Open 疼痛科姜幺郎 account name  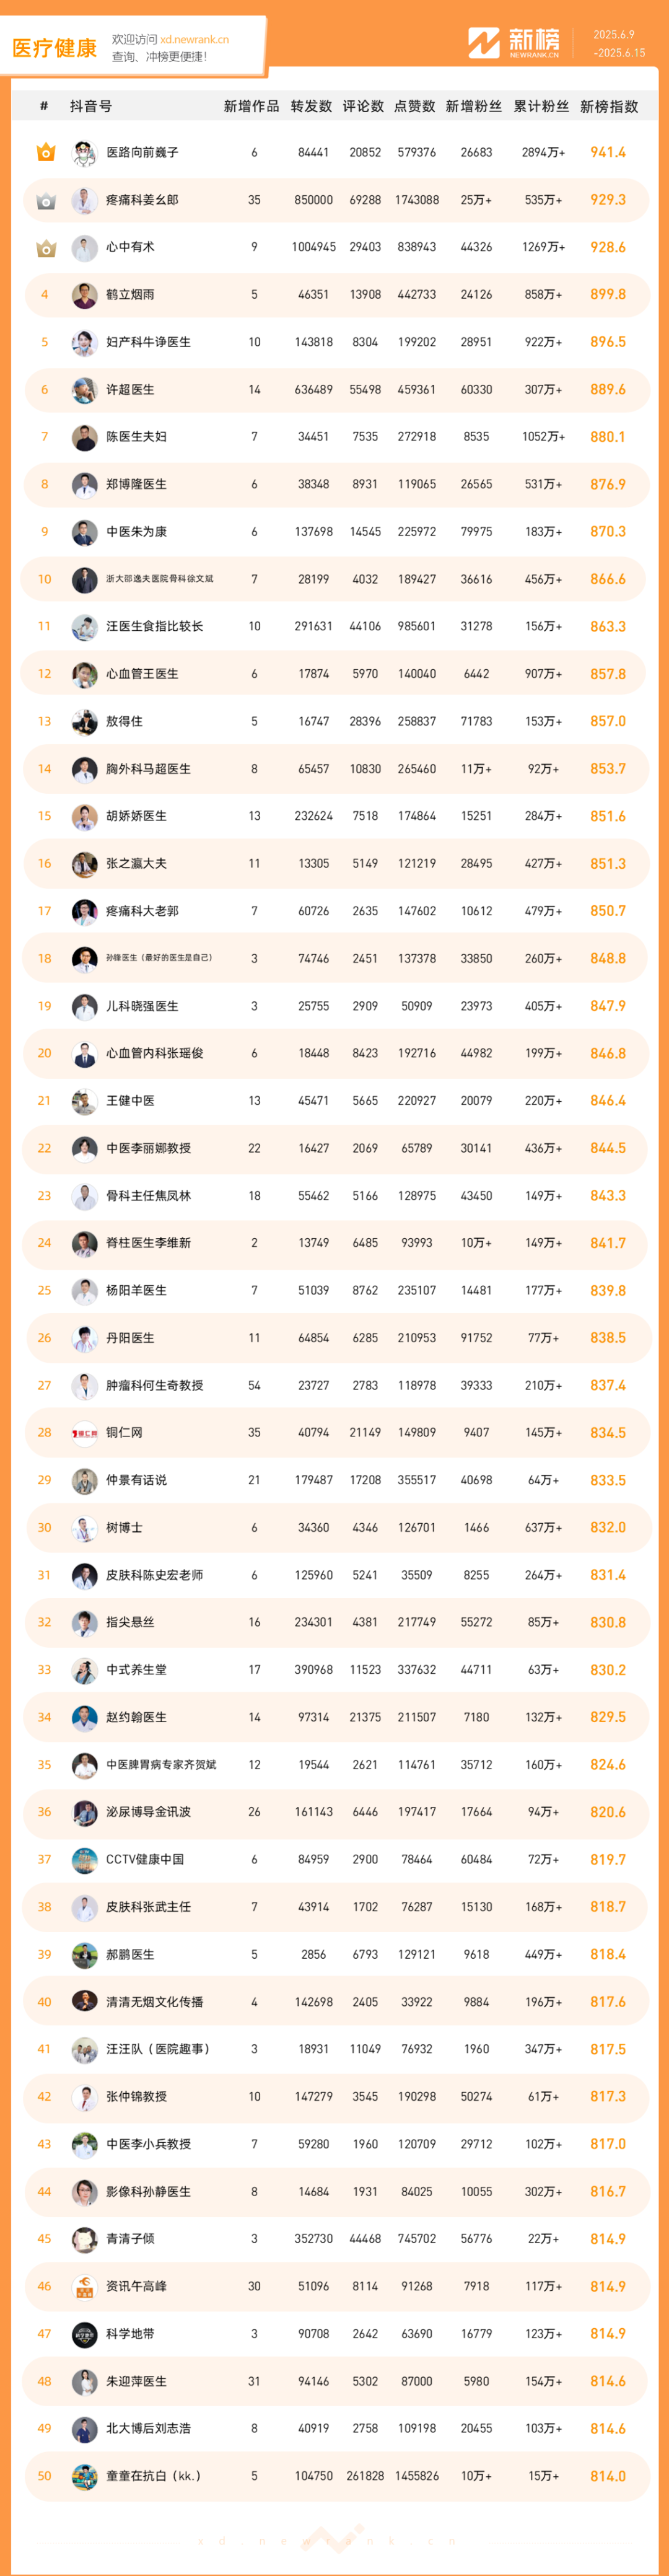142,200
